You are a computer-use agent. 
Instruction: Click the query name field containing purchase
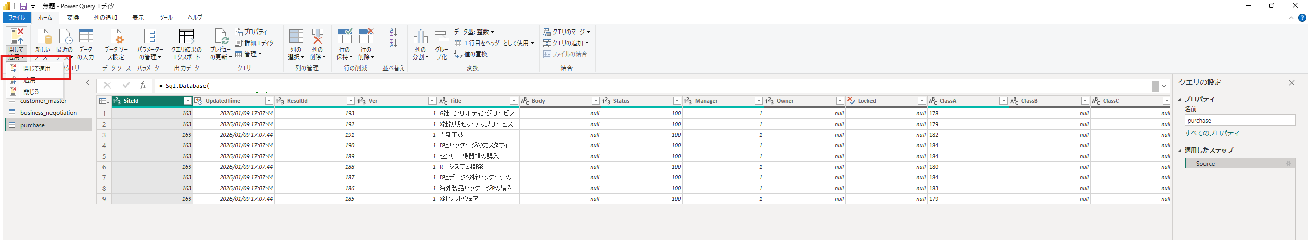click(x=1239, y=121)
